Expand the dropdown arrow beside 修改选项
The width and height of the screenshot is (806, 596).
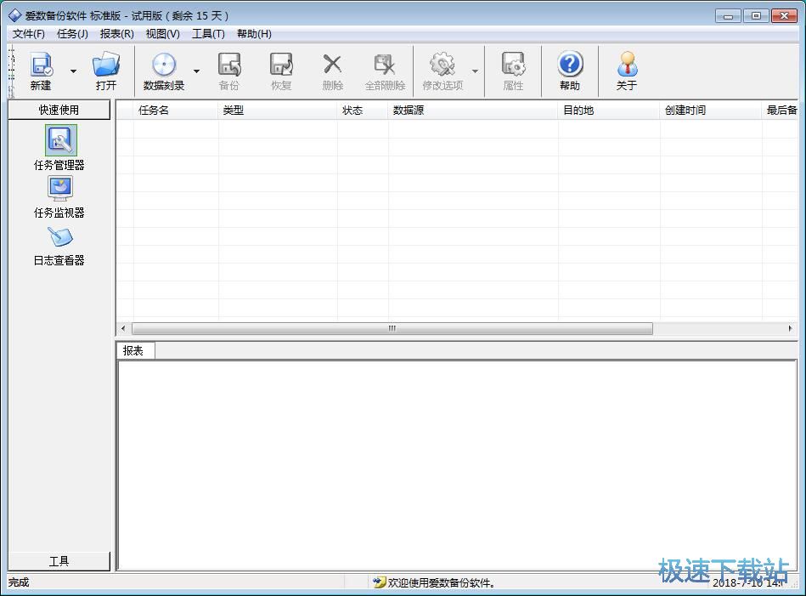475,71
